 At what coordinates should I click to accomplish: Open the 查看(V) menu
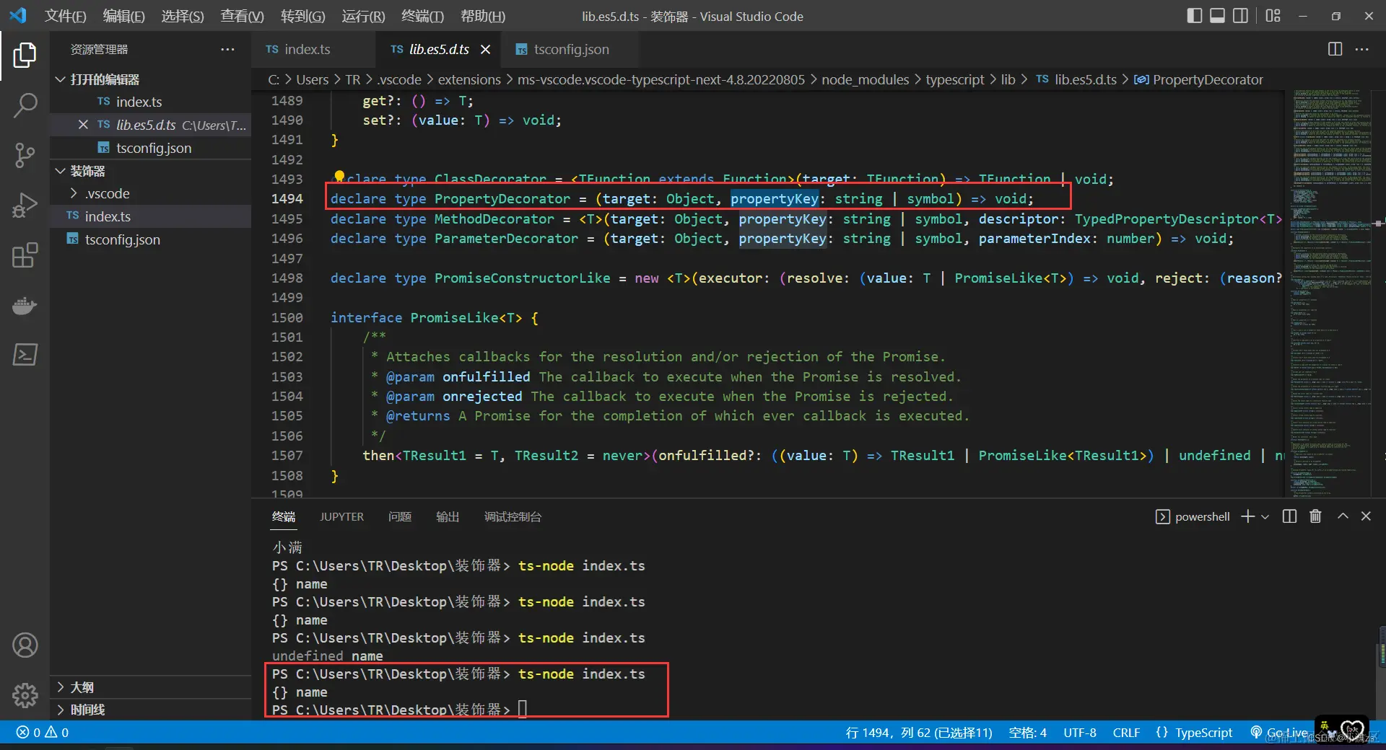click(x=242, y=16)
